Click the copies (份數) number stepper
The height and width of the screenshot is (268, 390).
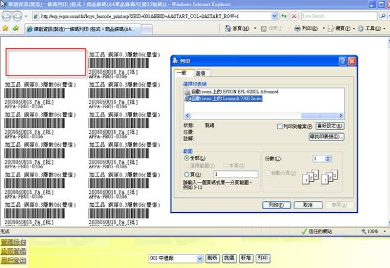(327, 159)
